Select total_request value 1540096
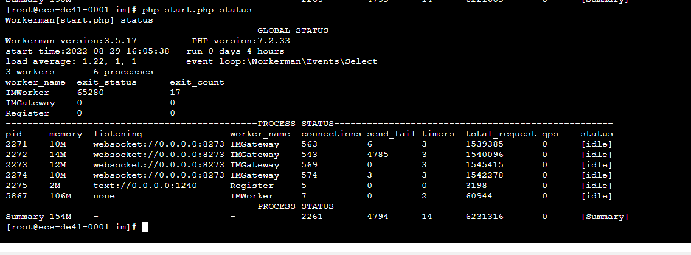Image resolution: width=691 pixels, height=255 pixels. pos(485,155)
